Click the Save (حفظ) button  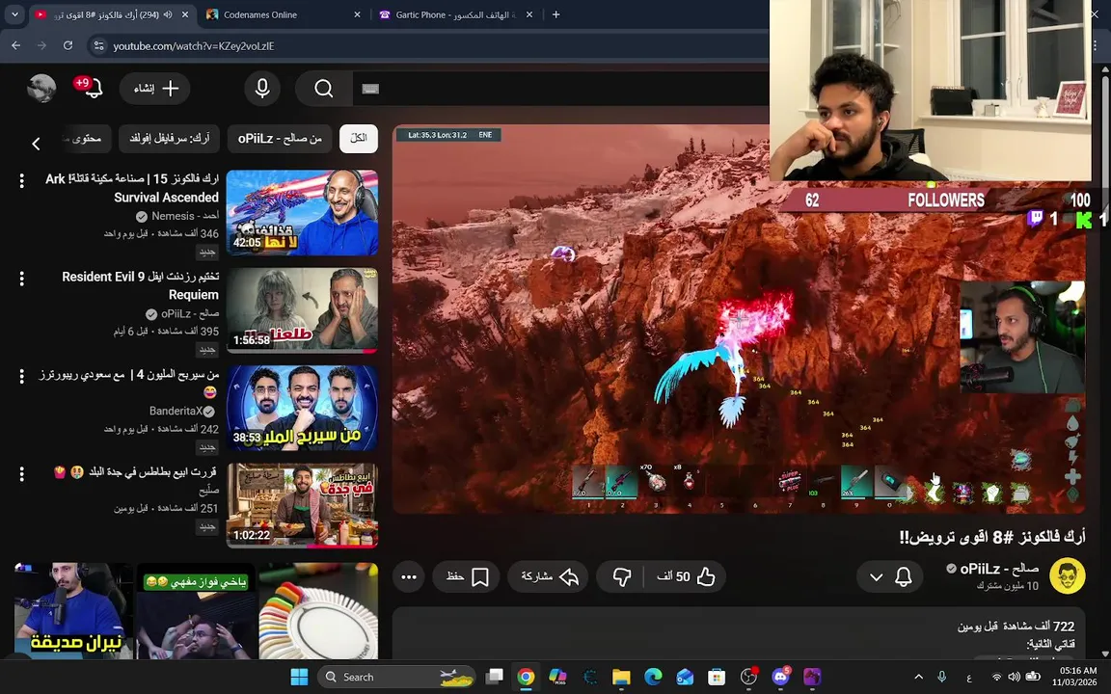pos(466,576)
